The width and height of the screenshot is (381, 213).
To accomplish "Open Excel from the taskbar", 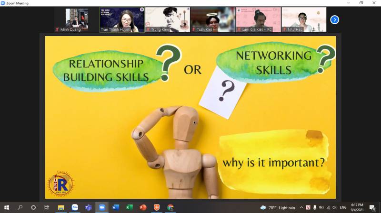I will [x=129, y=207].
